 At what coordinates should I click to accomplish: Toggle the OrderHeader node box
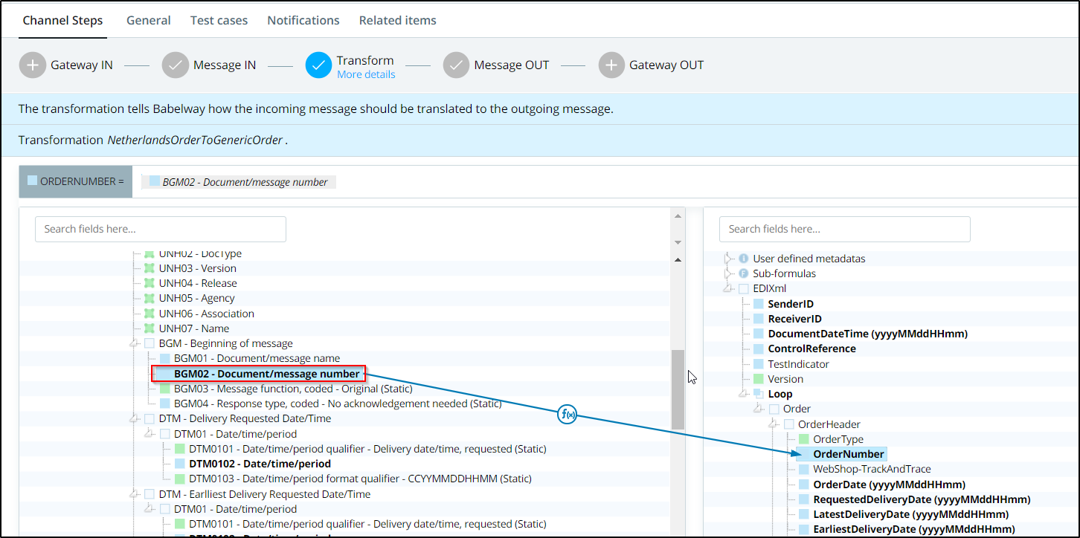788,424
